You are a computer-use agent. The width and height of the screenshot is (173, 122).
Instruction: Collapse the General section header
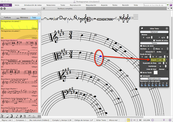point(154,32)
